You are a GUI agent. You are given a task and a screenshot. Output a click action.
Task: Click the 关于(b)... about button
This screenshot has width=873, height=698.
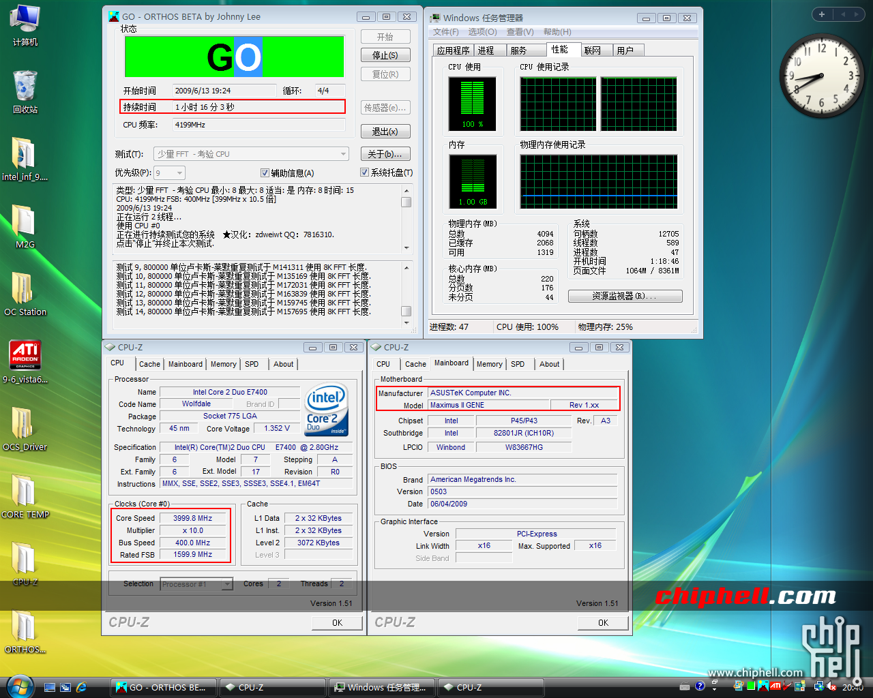tap(385, 154)
